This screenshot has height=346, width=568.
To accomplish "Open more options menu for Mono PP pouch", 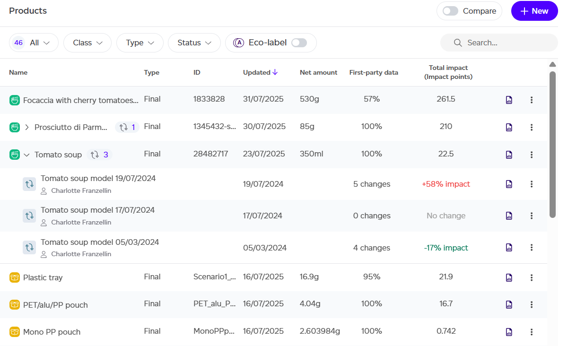I will pos(532,332).
